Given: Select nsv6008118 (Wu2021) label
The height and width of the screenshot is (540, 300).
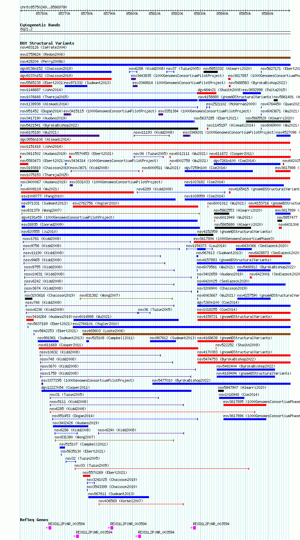Looking at the screenshot, I should [x=40, y=189].
